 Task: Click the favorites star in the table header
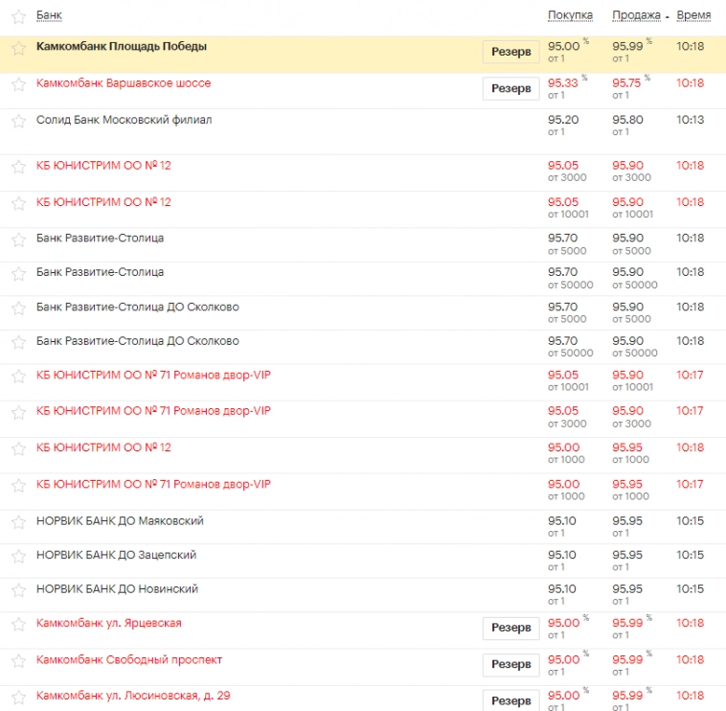click(19, 17)
